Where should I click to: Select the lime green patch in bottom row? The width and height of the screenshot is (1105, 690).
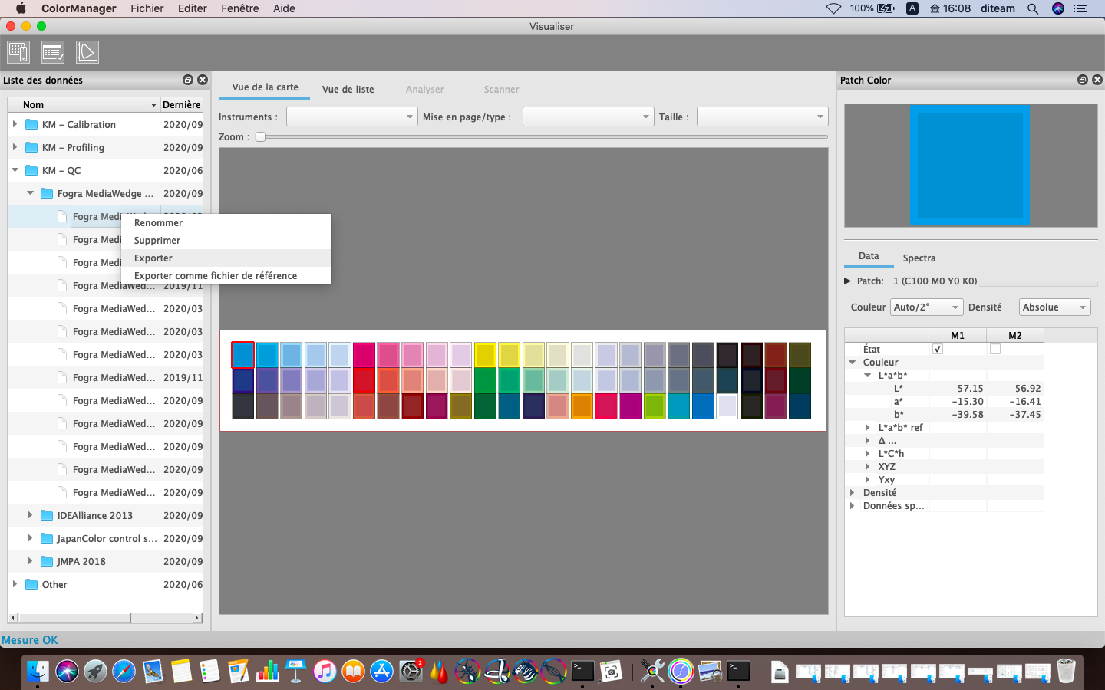655,406
